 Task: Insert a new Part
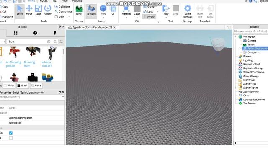click(x=103, y=10)
